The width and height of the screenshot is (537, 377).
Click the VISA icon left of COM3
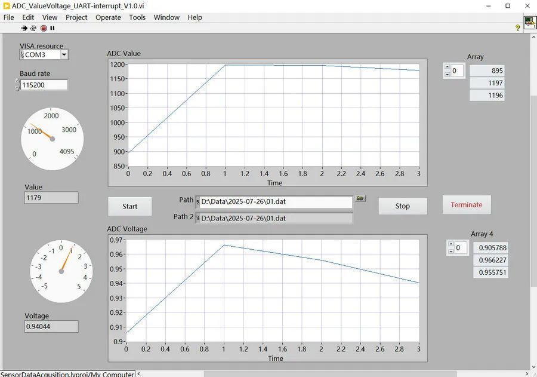tap(22, 54)
